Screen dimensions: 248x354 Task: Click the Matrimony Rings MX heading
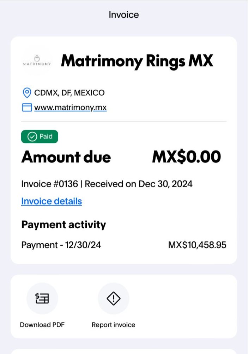pos(137,61)
